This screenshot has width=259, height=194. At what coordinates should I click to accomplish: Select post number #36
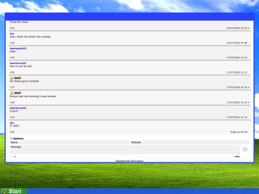tap(12, 72)
